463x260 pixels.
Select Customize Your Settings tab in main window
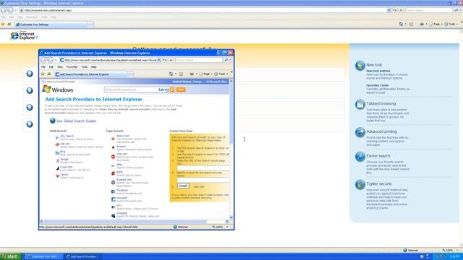pos(51,25)
